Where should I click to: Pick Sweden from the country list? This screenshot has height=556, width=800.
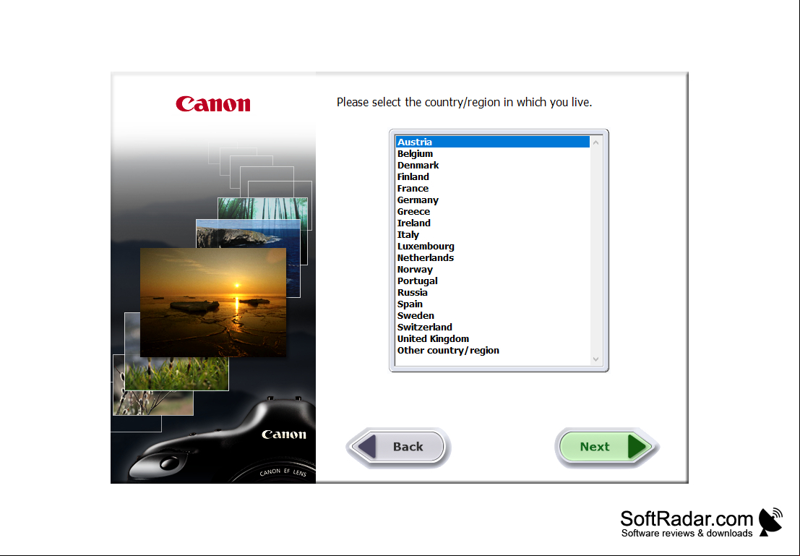492,315
